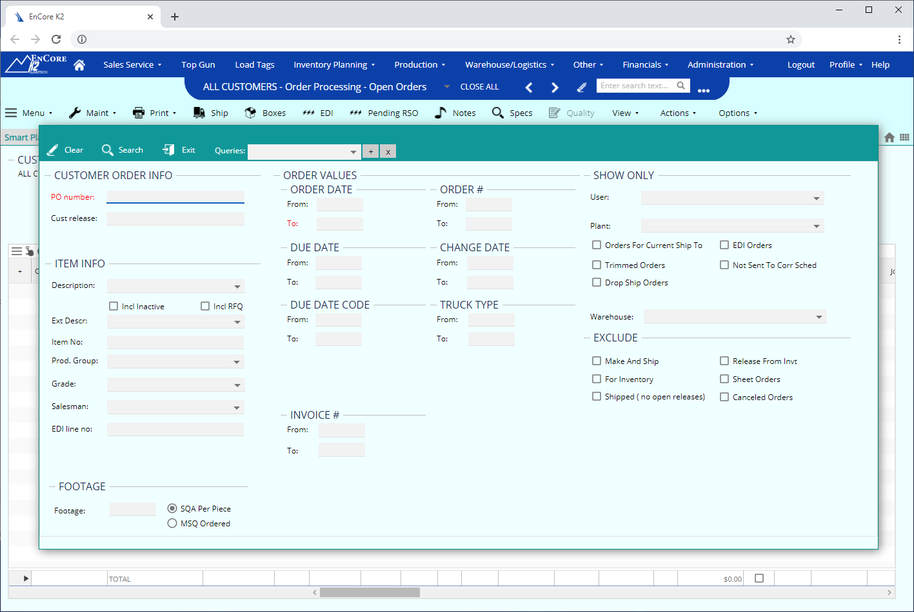
Task: Click the Clear eraser icon in the search panel
Action: pyautogui.click(x=53, y=150)
